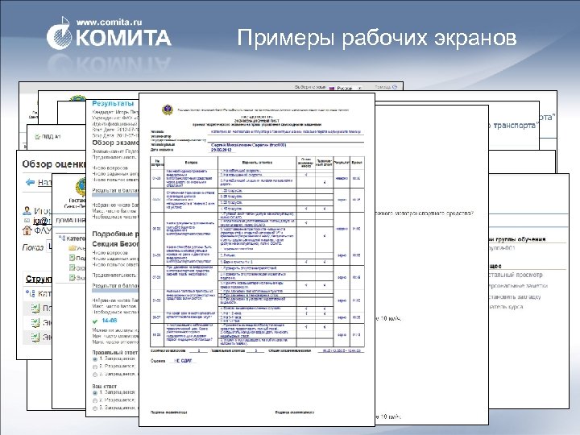Open the 14-08 question link

pos(110,321)
